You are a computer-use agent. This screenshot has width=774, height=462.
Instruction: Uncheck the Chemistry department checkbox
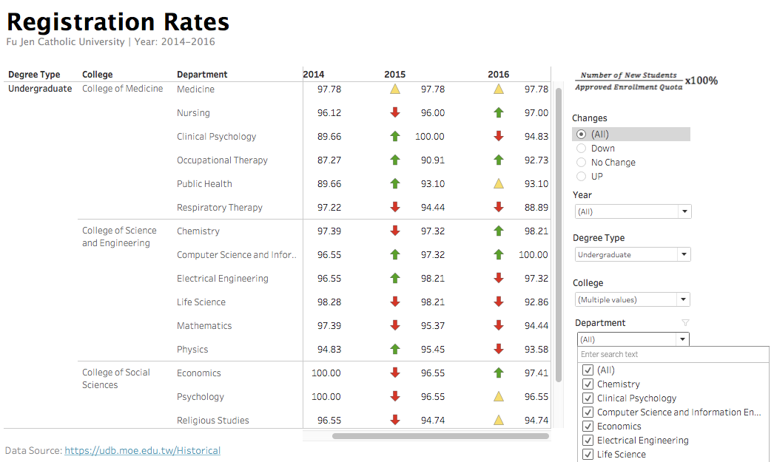click(x=588, y=384)
